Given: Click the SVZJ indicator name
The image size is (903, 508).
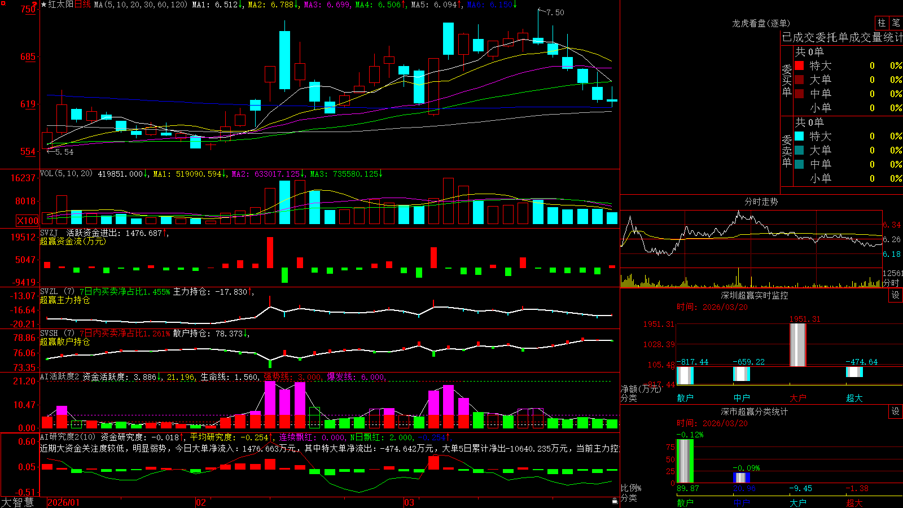Looking at the screenshot, I should tap(49, 233).
